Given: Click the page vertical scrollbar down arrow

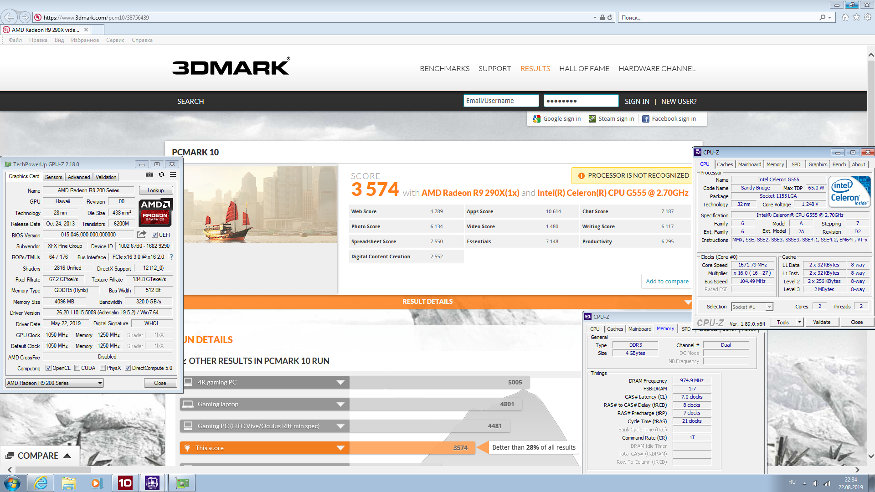Looking at the screenshot, I should 871,456.
